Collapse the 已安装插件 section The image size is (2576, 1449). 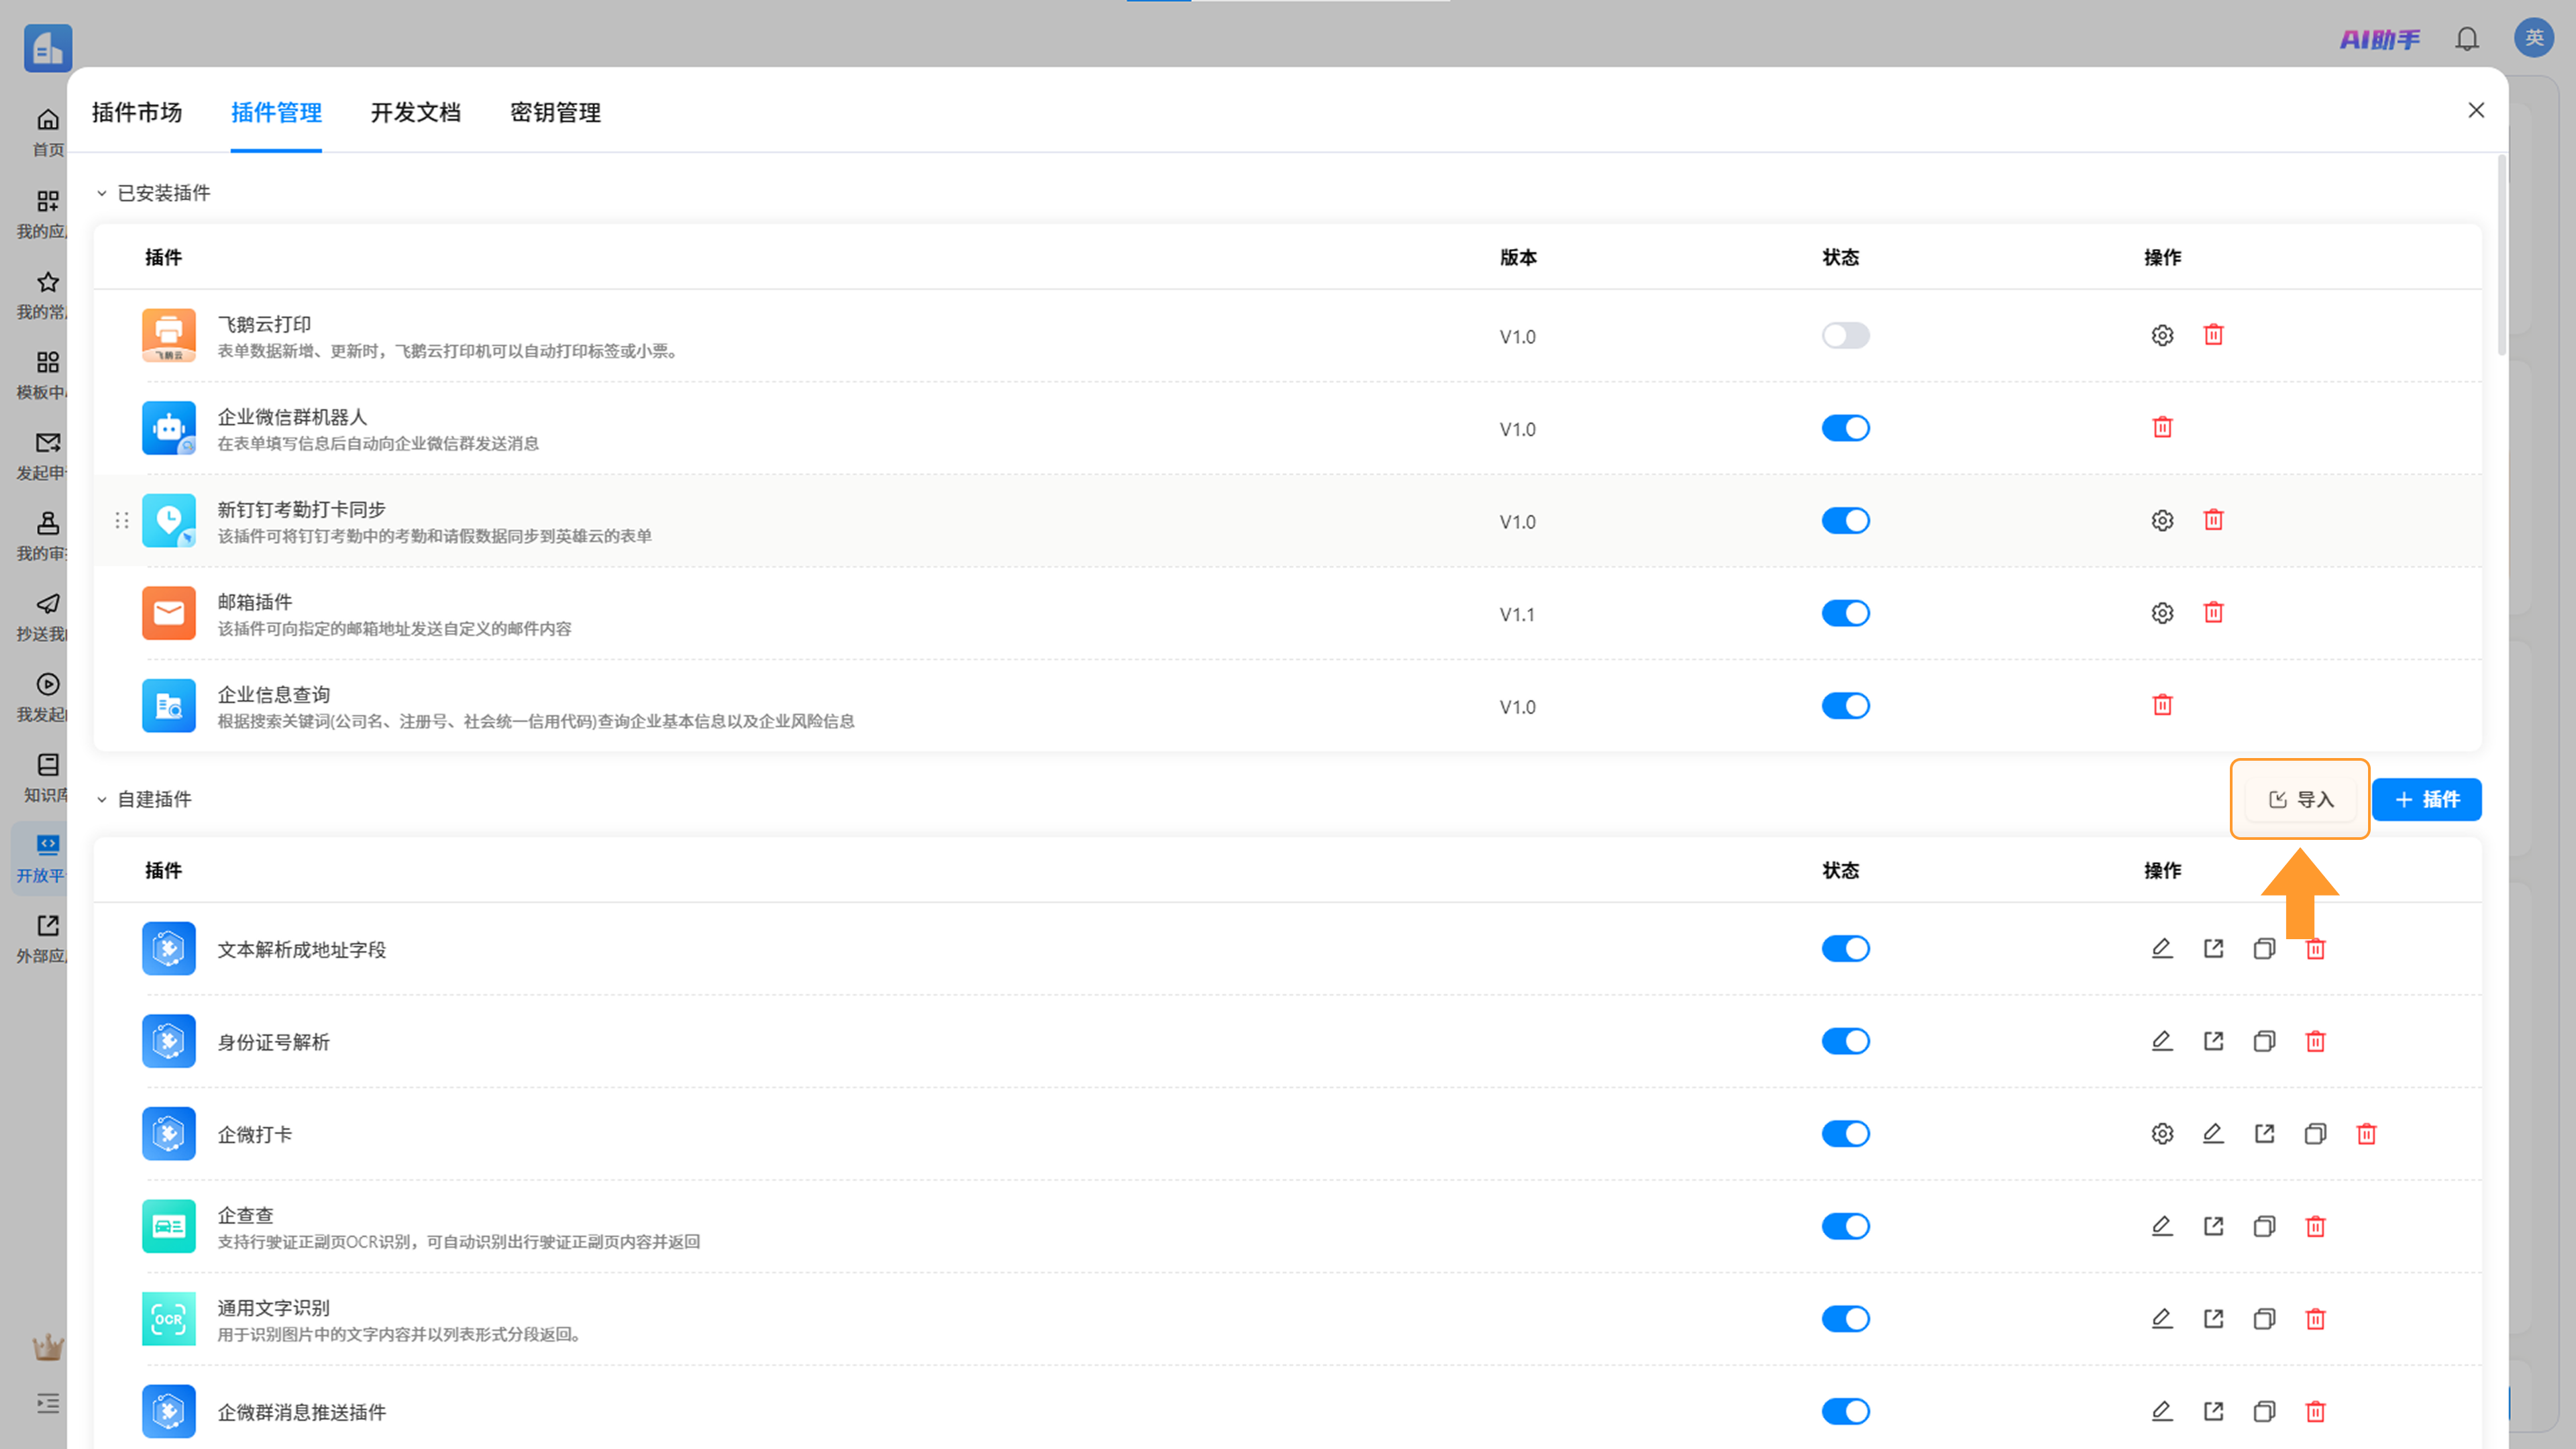[101, 193]
